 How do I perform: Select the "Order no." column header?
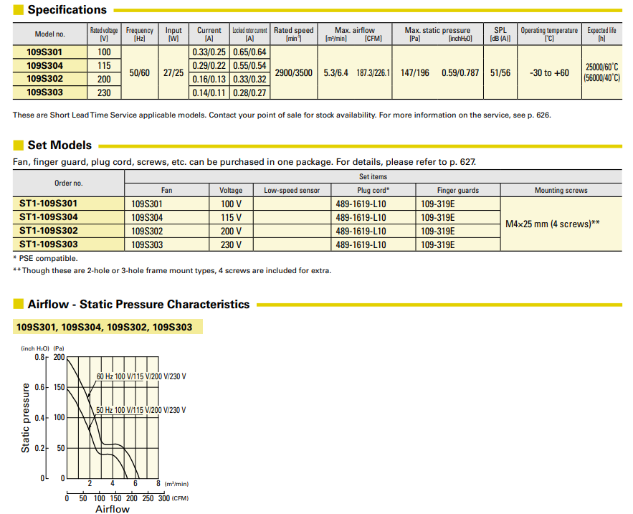tap(69, 184)
